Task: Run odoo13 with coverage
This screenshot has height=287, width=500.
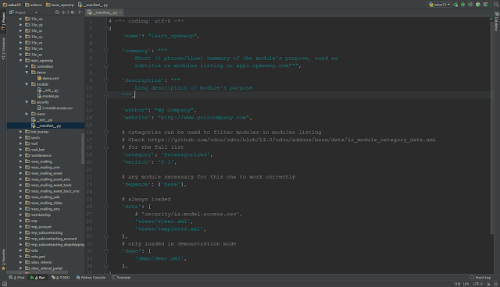Action: click(x=470, y=5)
